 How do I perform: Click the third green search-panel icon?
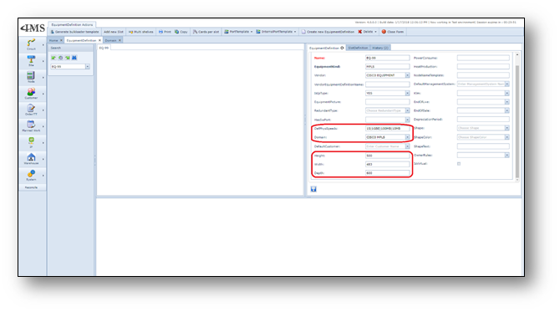pos(68,58)
